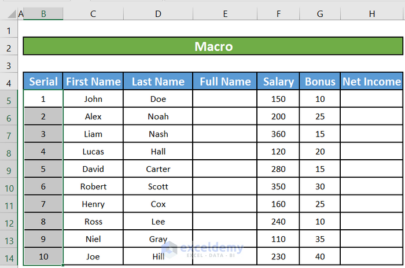
Task: Click the green Macro title cell
Action: [x=213, y=46]
